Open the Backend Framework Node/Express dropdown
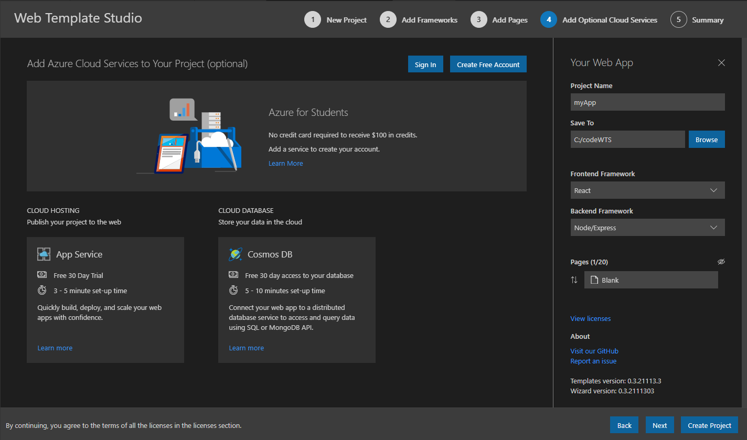The image size is (747, 440). (x=647, y=228)
